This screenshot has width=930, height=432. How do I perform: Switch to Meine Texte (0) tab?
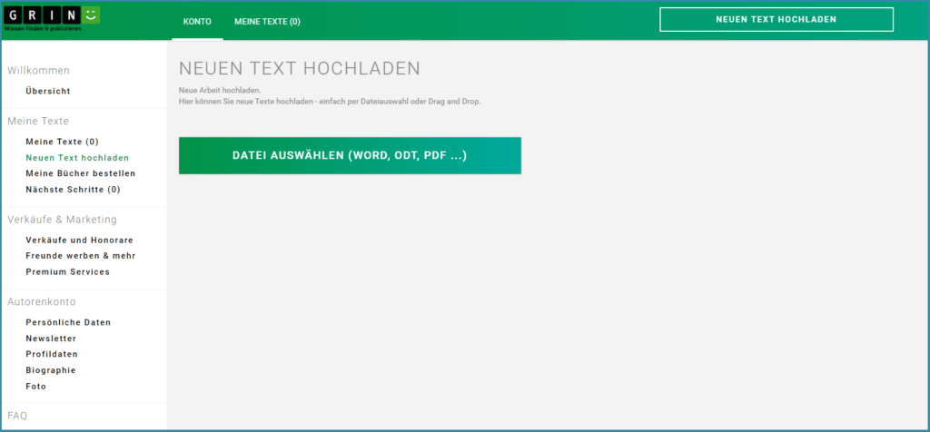(x=267, y=21)
